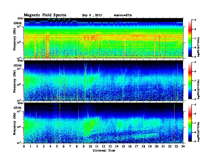218x168 pixels.
Task: Click the "-7" value on dD/dt color bar
Action: 195,81
